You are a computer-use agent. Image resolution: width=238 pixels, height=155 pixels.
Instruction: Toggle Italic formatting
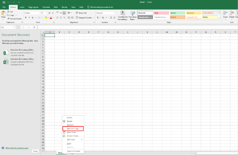(x=29, y=18)
